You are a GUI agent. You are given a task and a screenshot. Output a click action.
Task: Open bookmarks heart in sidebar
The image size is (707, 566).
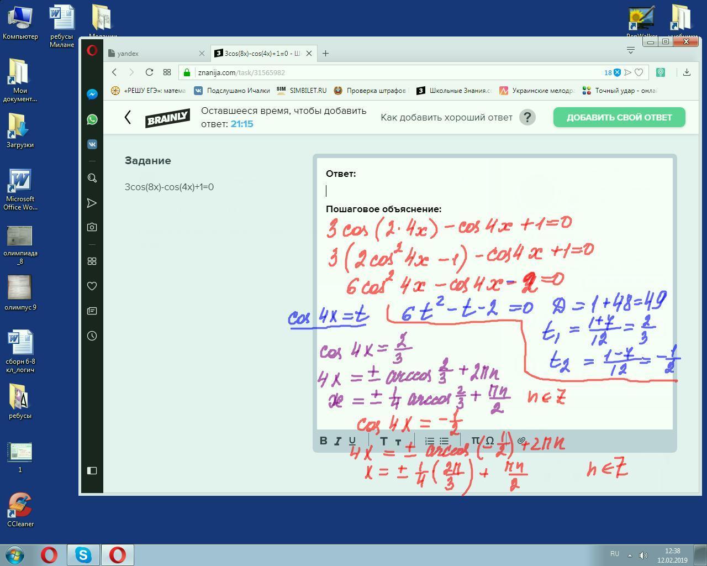click(x=92, y=286)
